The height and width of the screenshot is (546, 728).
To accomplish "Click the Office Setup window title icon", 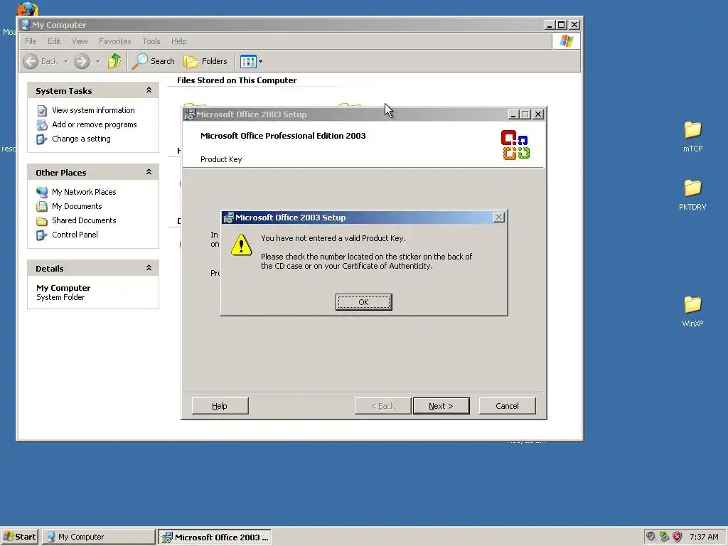I will 189,114.
